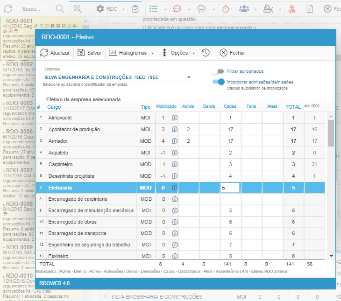Open dropdown arrow beside comments icon
The image size is (341, 301).
(x=190, y=9)
